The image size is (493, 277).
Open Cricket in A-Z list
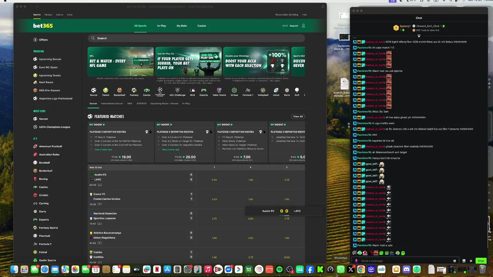pyautogui.click(x=43, y=195)
